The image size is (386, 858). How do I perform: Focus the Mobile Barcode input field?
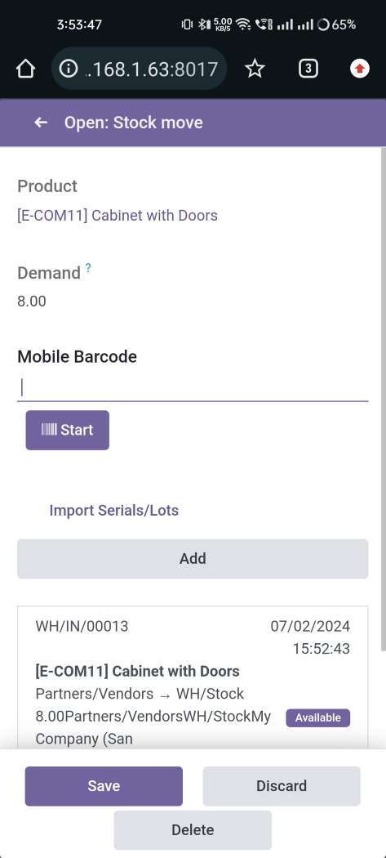tap(193, 387)
